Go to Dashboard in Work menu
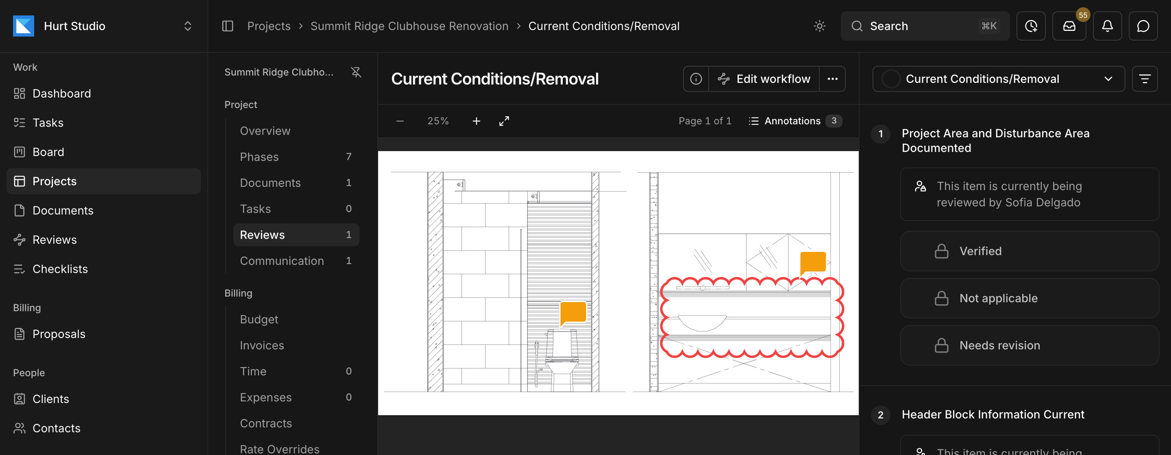The height and width of the screenshot is (455, 1171). point(104,93)
